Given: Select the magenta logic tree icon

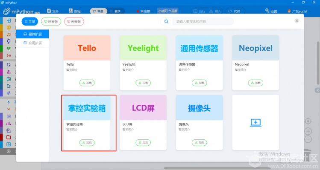Looking at the screenshot, I should (x=9, y=72).
